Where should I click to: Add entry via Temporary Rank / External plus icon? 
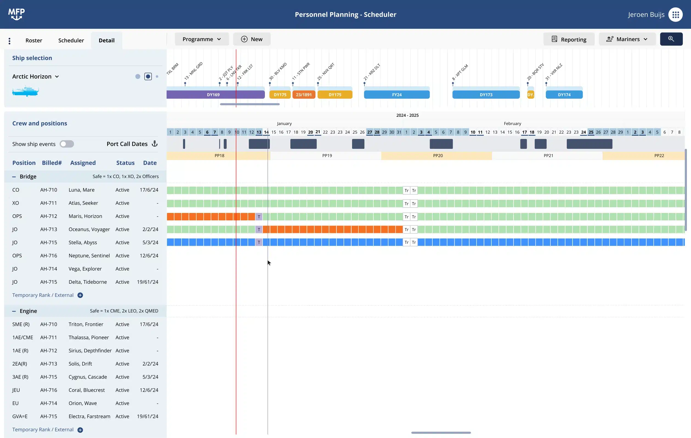point(80,295)
